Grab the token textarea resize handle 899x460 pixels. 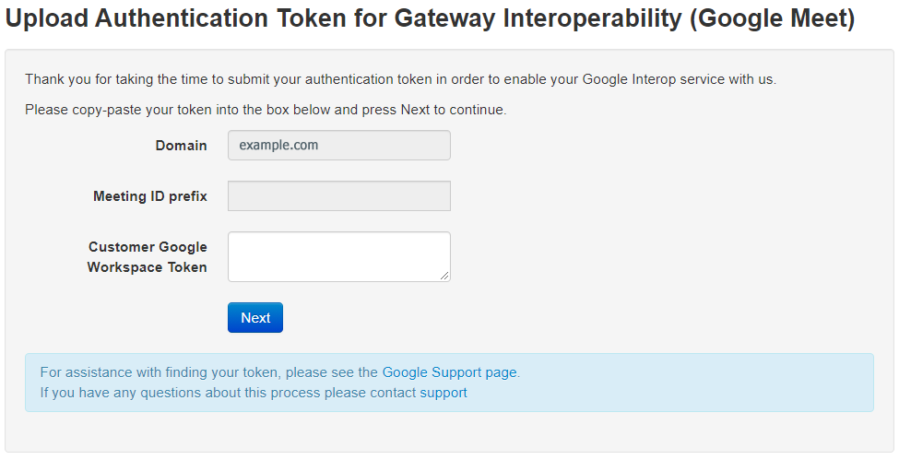pos(445,276)
